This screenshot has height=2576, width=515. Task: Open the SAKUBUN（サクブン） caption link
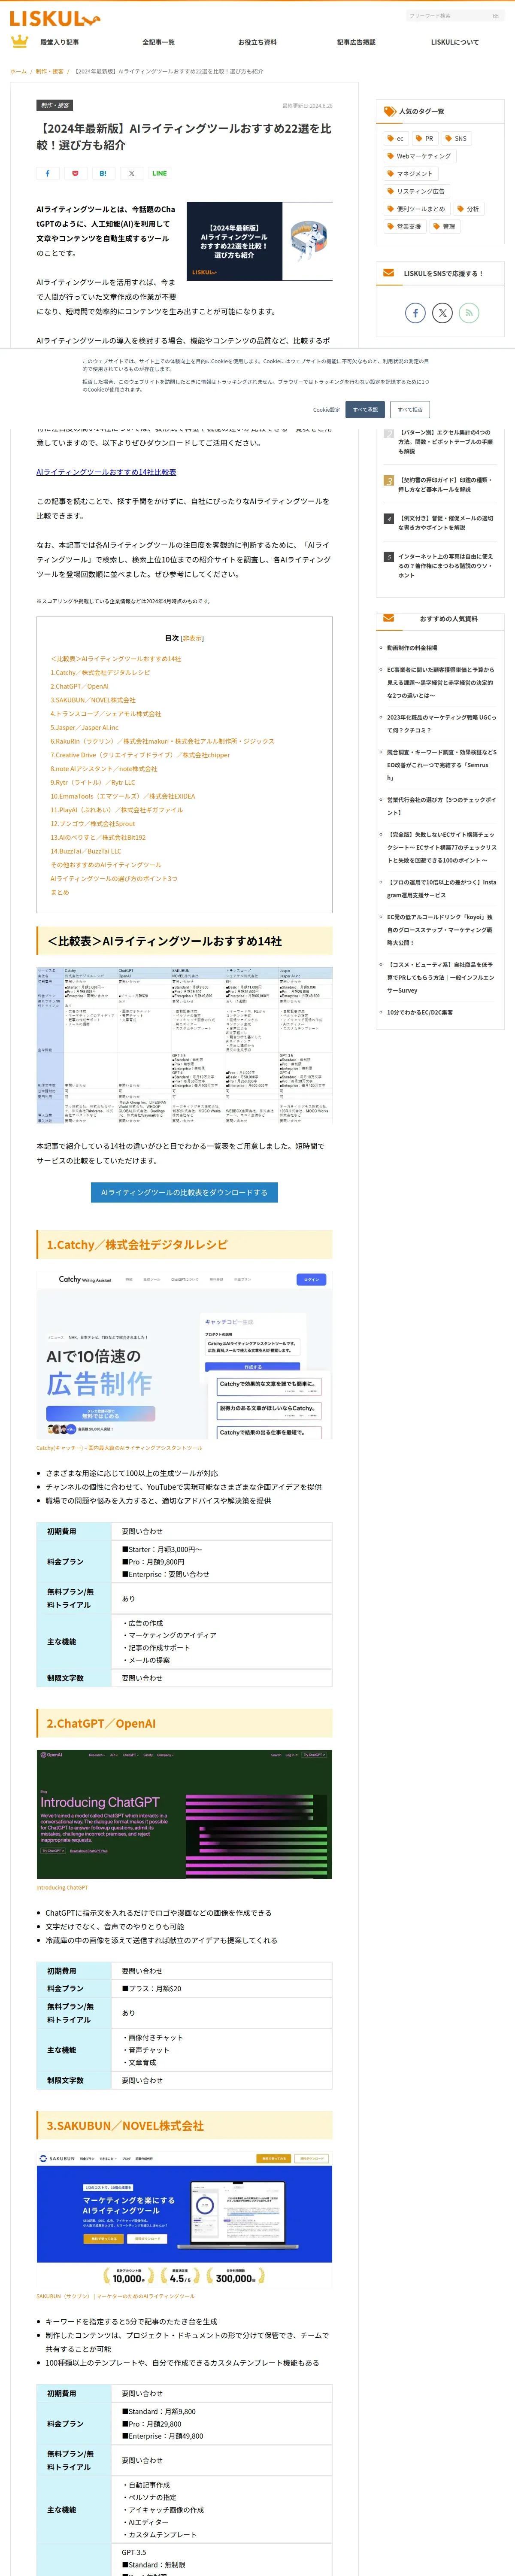coord(116,2296)
